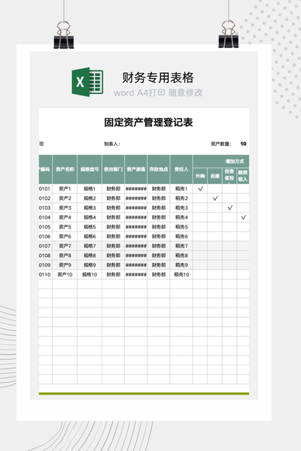This screenshot has height=451, width=301.
Task: Select code cell 0105
Action: (44, 227)
